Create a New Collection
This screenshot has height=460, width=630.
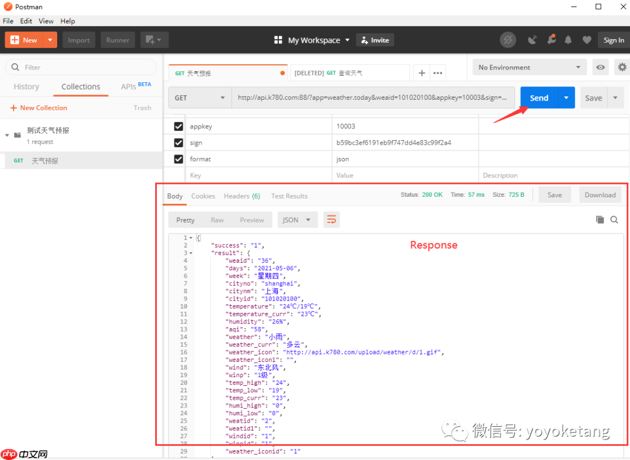point(38,108)
